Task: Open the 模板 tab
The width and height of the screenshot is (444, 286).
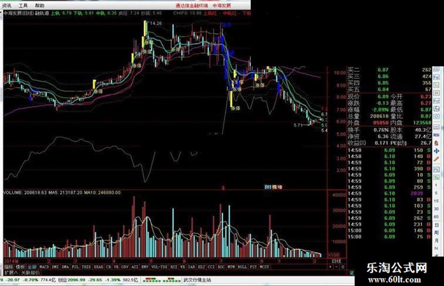Action: click(20, 267)
